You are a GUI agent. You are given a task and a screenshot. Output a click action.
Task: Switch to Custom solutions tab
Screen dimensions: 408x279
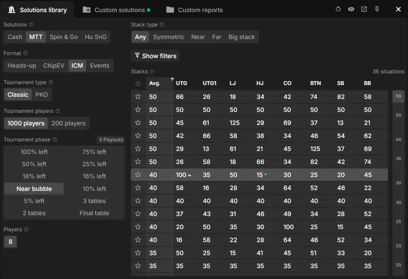coord(117,10)
